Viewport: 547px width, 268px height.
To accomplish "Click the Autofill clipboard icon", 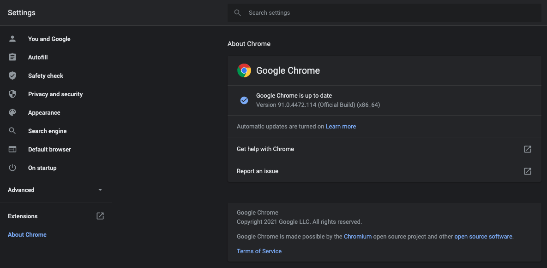I will click(12, 57).
